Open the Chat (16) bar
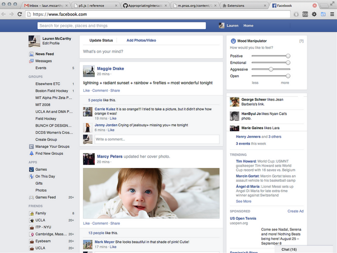337x253 pixels. tap(304, 249)
